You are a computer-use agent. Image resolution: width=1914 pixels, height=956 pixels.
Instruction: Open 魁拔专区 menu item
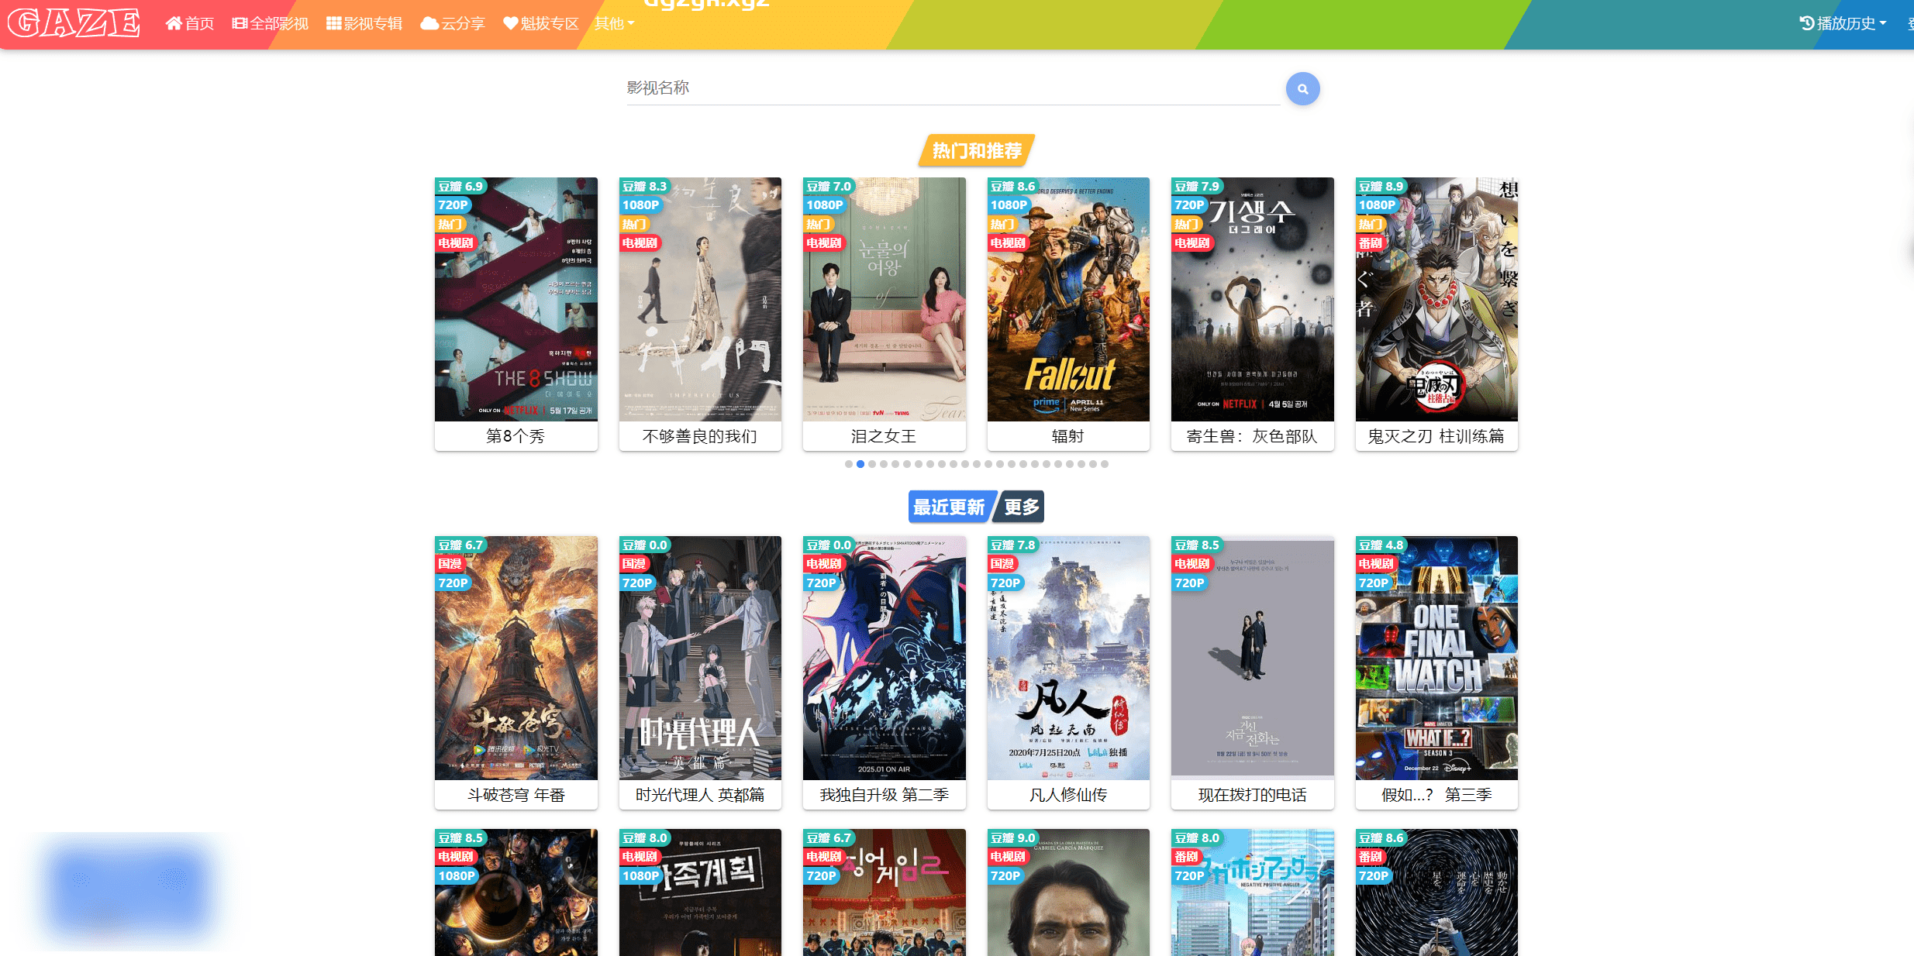point(540,23)
